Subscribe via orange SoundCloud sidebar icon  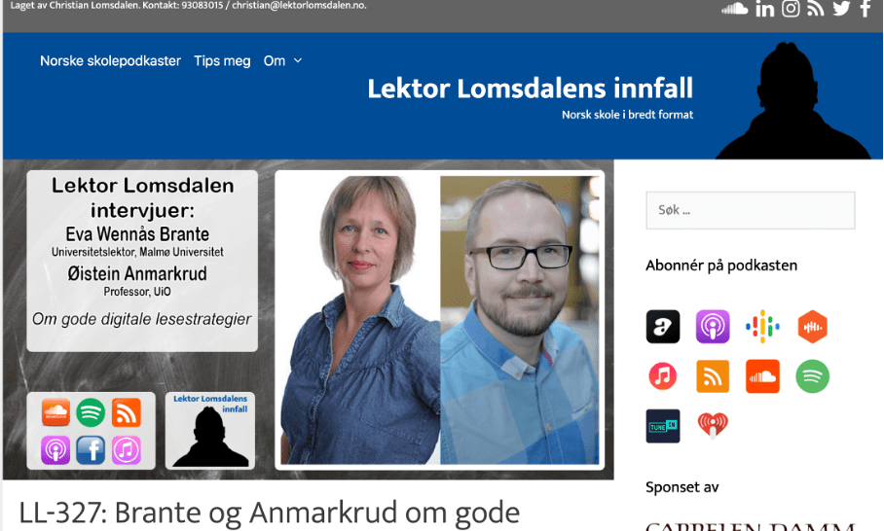coord(762,376)
